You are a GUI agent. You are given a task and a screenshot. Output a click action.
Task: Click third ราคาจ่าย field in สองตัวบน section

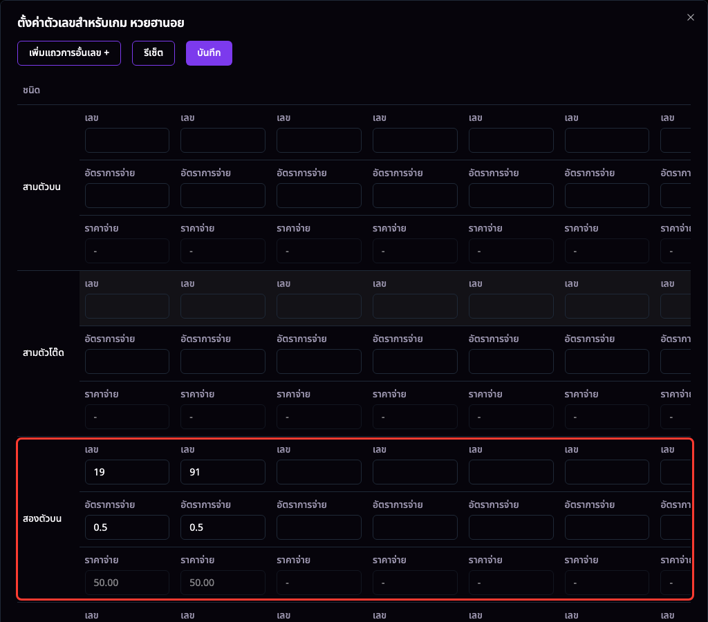(x=319, y=583)
